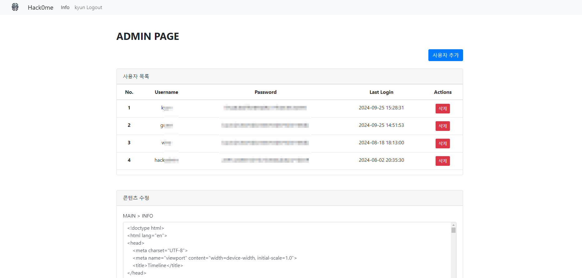Viewport: 582px width, 278px height.
Task: Click the 사용자 목록 panel header
Action: point(136,76)
